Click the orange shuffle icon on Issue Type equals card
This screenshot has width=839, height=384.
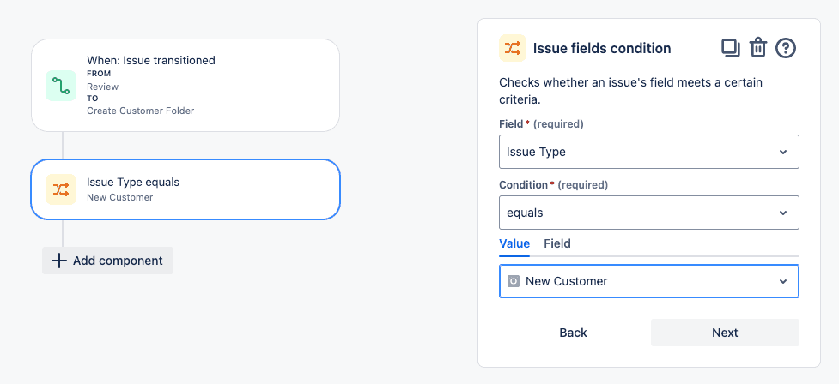pos(61,189)
